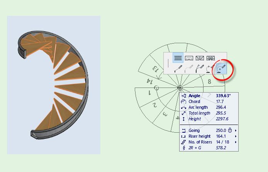Click the Chord label in tracker
Viewport: 268px width, 172px height.
click(x=194, y=101)
